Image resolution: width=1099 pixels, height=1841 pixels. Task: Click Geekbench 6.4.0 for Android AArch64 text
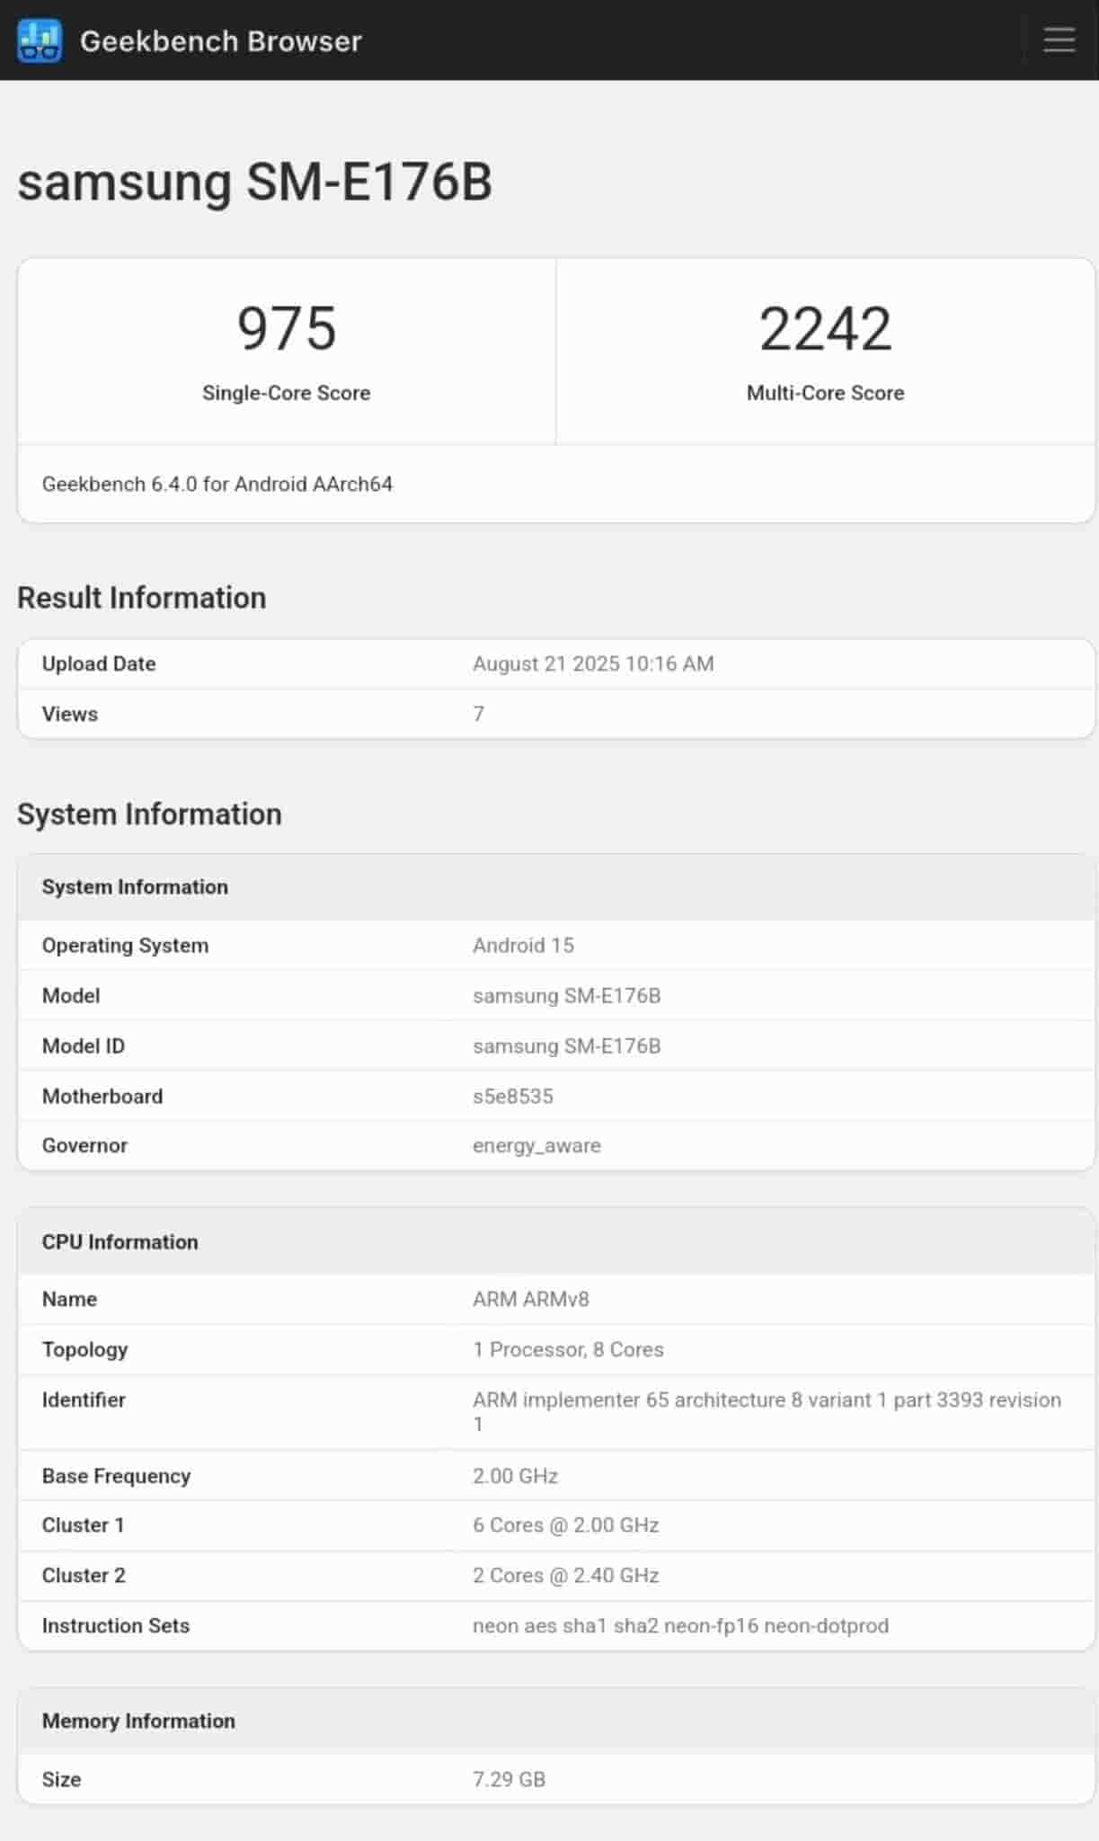(217, 485)
